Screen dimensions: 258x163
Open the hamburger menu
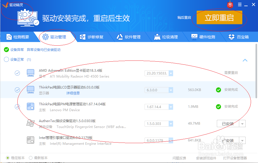tap(240, 4)
